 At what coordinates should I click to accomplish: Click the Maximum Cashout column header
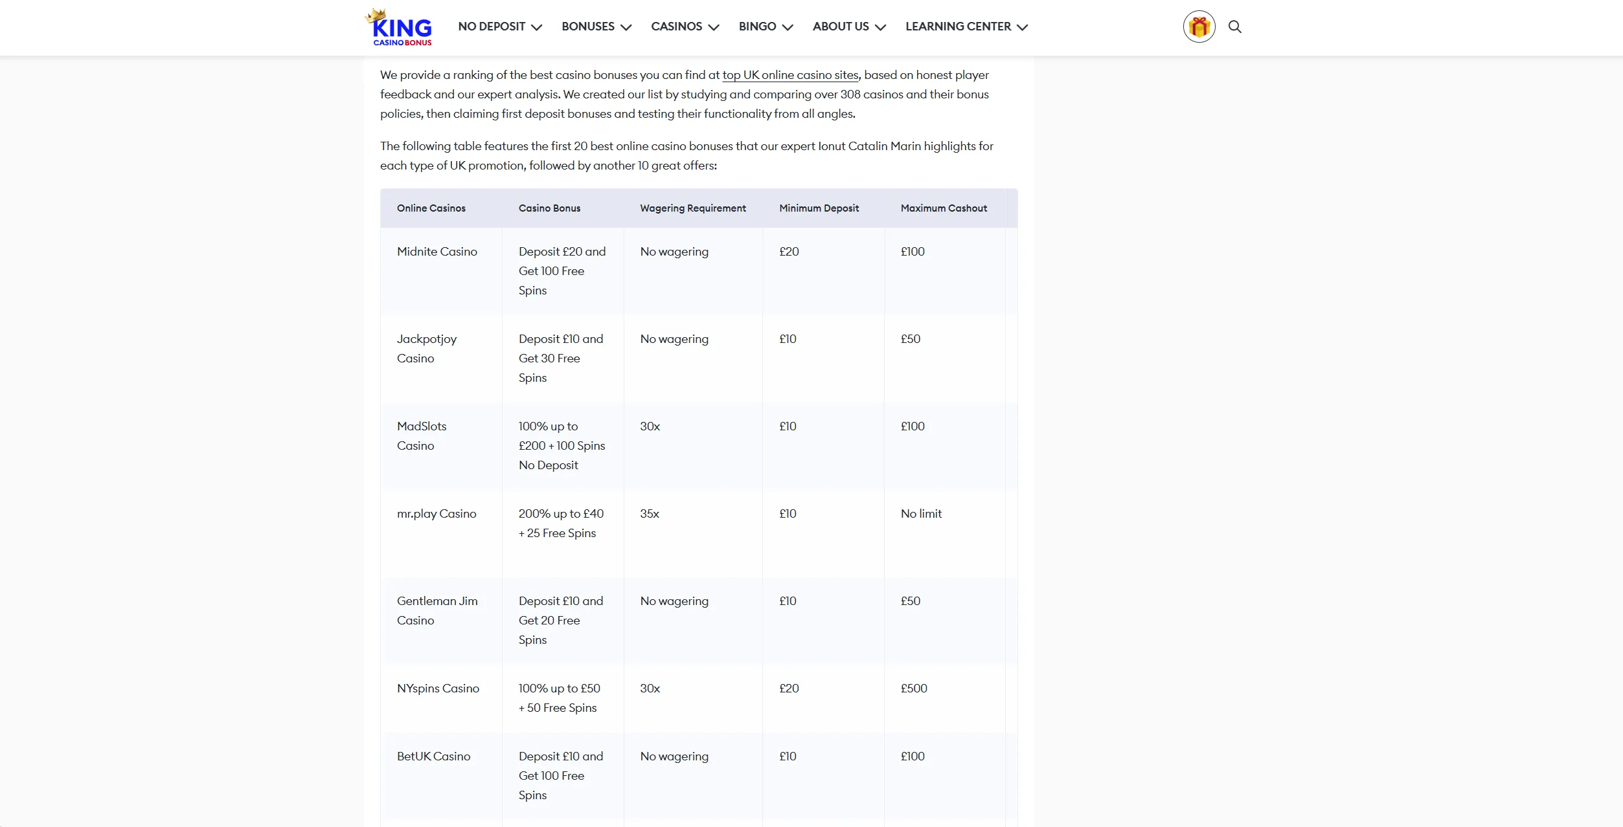click(x=944, y=208)
